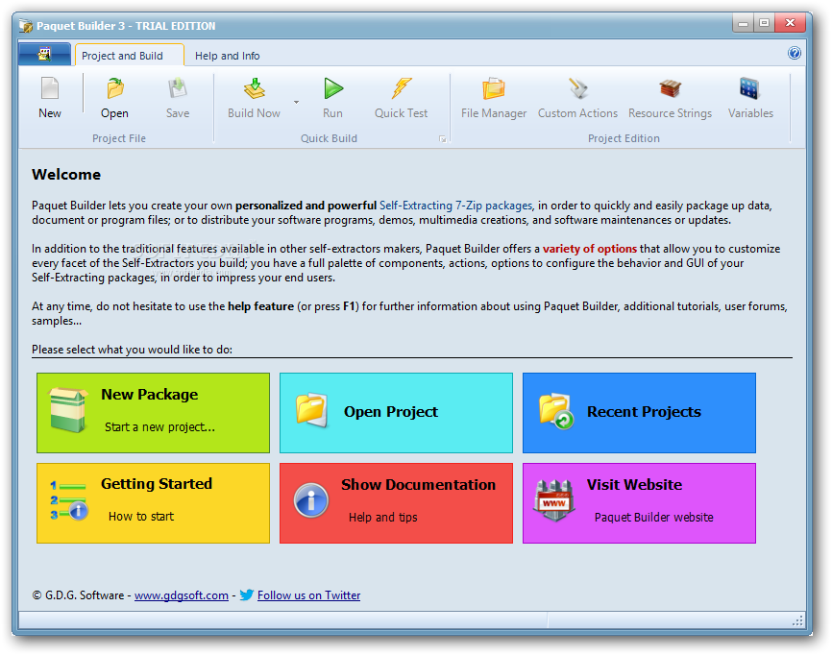The width and height of the screenshot is (832, 655).
Task: Click the Project Edition group label
Action: coord(624,138)
